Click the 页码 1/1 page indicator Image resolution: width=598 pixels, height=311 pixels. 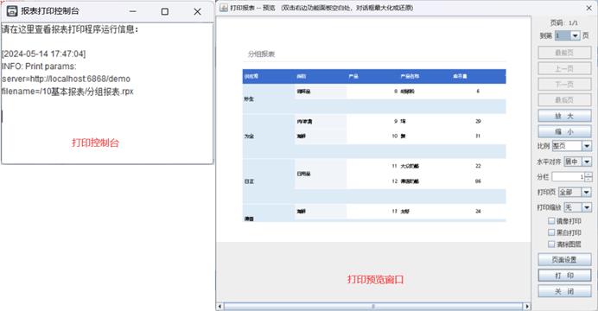[564, 22]
